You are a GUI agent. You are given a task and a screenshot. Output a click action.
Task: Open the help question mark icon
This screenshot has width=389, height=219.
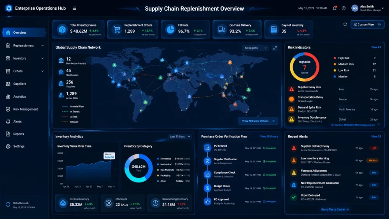(x=343, y=8)
